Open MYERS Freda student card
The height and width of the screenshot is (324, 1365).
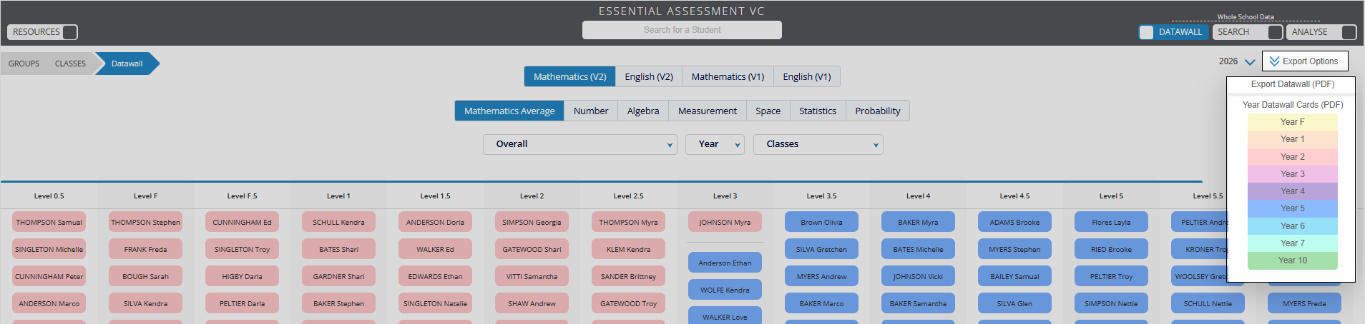point(1305,303)
